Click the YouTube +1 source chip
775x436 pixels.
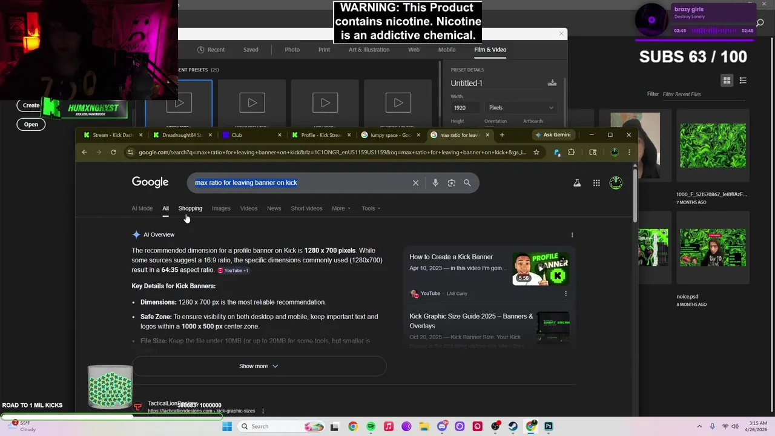click(233, 270)
